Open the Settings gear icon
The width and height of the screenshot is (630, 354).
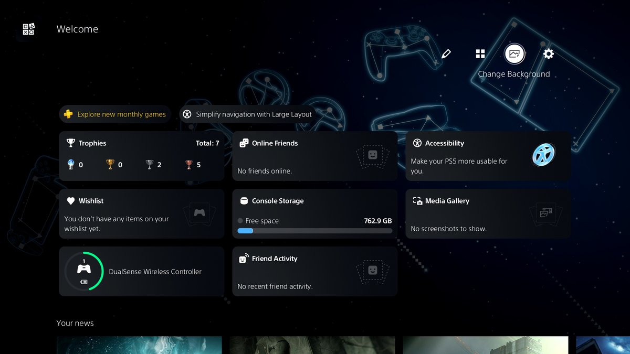548,53
